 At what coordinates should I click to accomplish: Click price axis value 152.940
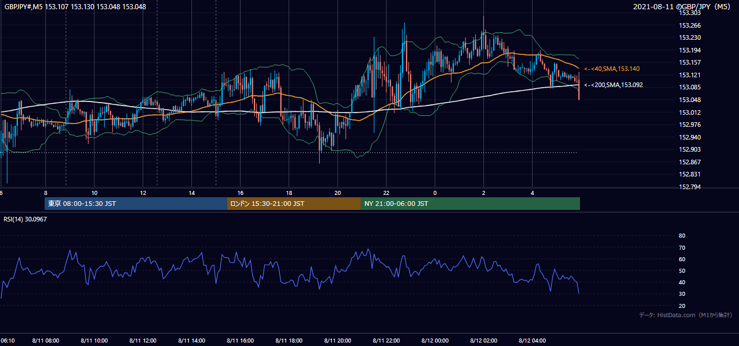(x=689, y=137)
